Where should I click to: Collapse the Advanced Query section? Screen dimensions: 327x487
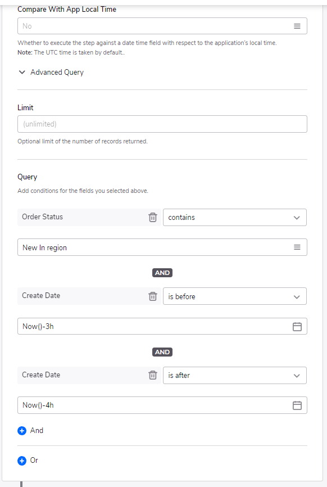point(22,73)
